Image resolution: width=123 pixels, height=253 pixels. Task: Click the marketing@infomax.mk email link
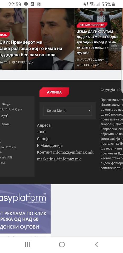[59, 159]
